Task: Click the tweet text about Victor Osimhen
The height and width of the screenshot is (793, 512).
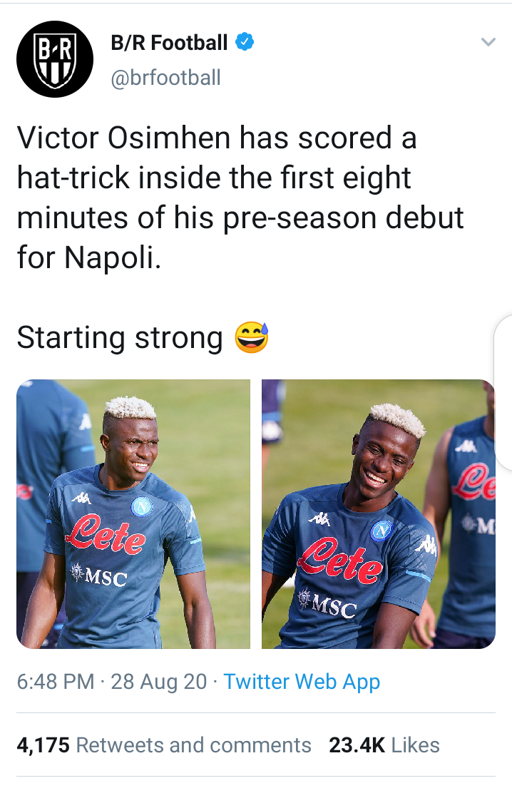Action: point(240,198)
